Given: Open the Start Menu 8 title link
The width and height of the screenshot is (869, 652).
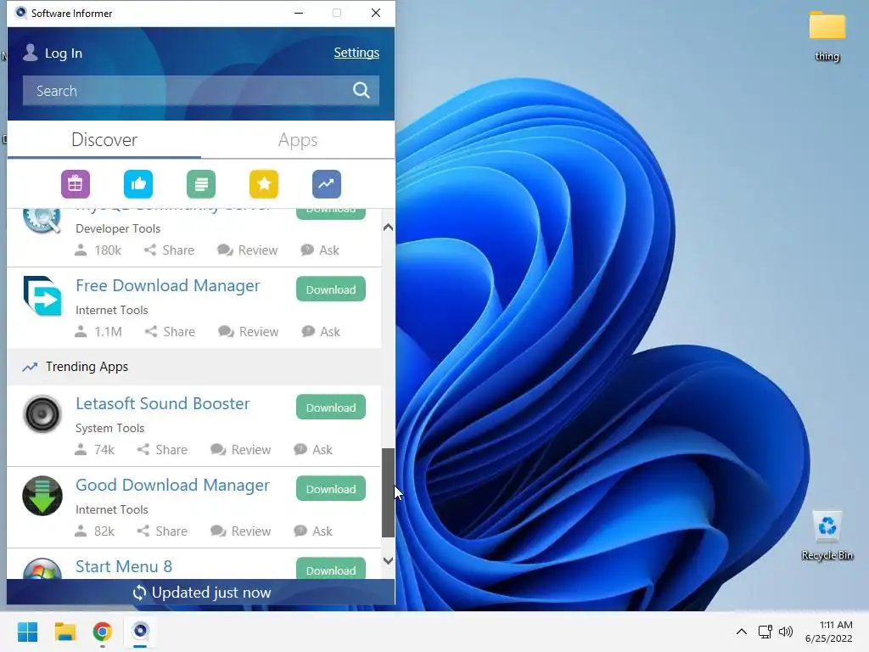Looking at the screenshot, I should [x=124, y=566].
